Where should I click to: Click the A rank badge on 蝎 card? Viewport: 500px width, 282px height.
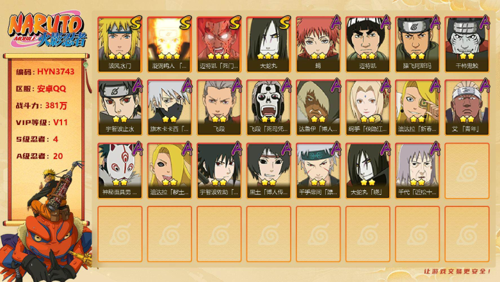[335, 22]
